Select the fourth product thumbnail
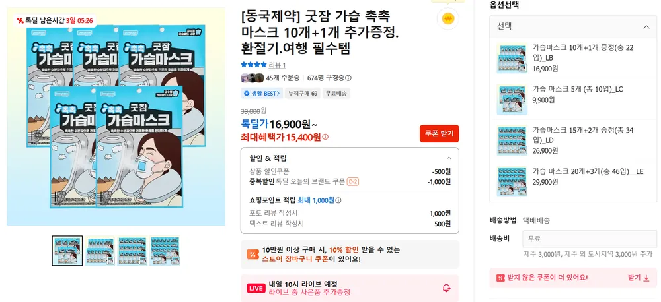This screenshot has height=302, width=661. coord(165,251)
